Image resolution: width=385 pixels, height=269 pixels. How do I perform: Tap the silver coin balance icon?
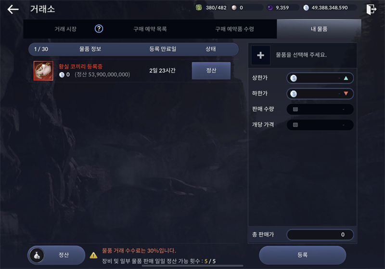point(306,8)
